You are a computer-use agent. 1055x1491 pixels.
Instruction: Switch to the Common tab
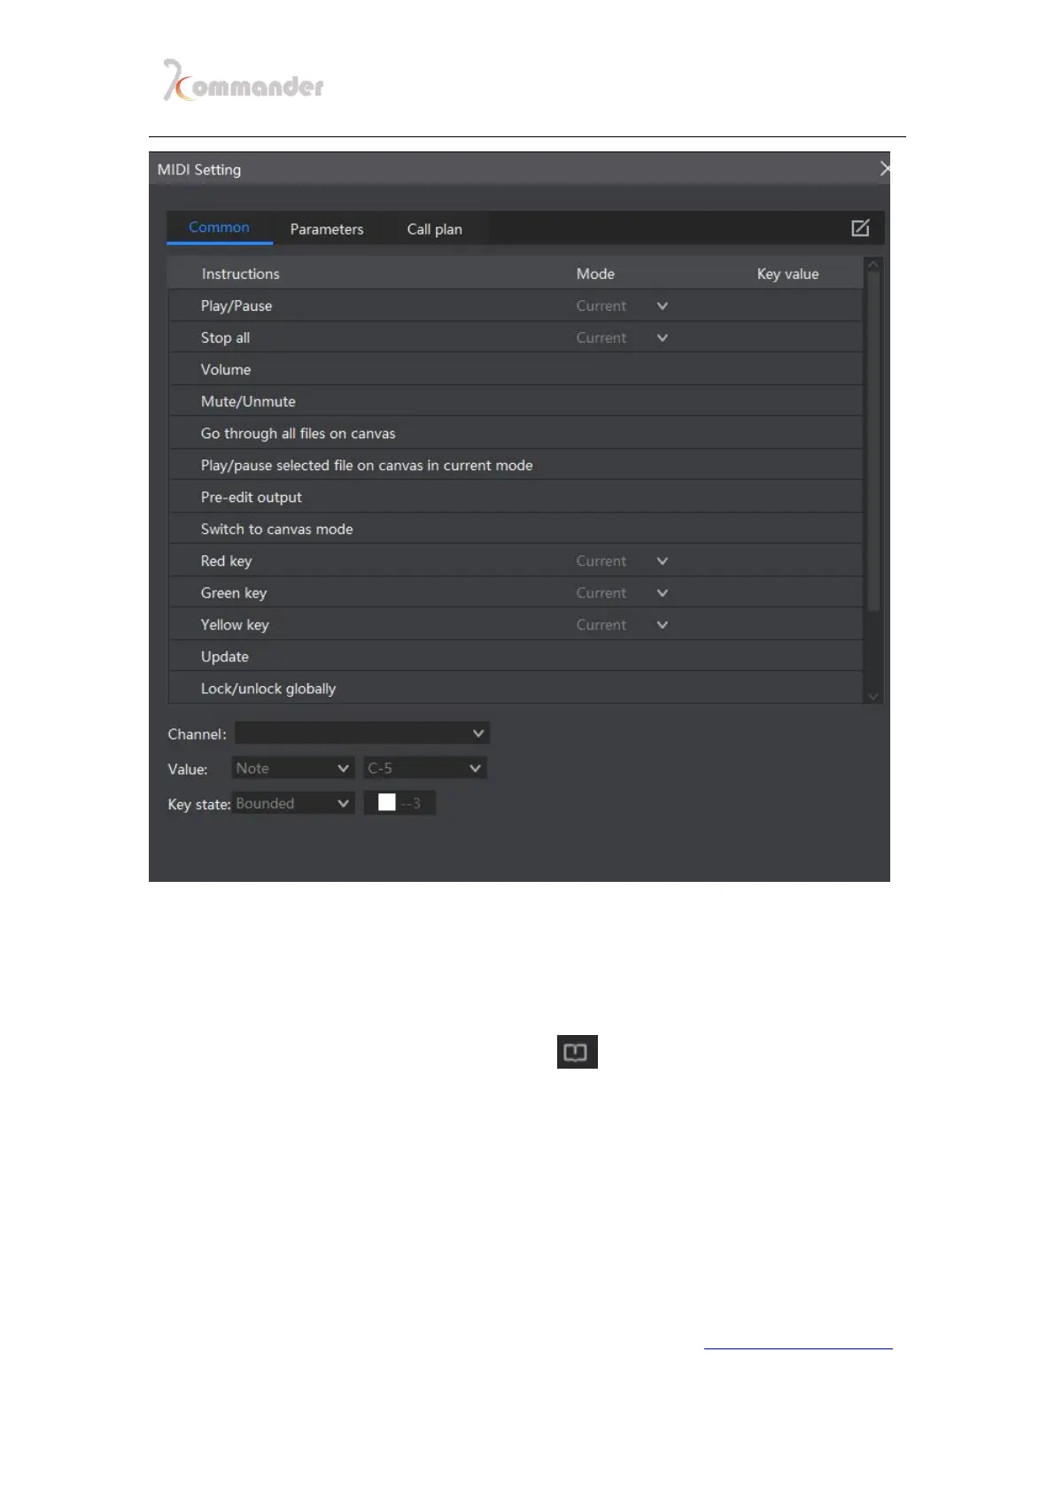pos(219,228)
